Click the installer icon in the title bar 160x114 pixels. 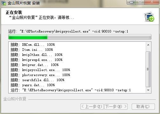tap(3, 3)
